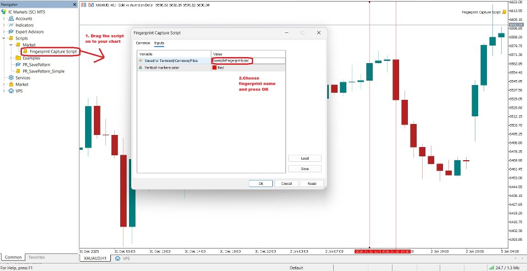Expand the Examples folder

11,58
